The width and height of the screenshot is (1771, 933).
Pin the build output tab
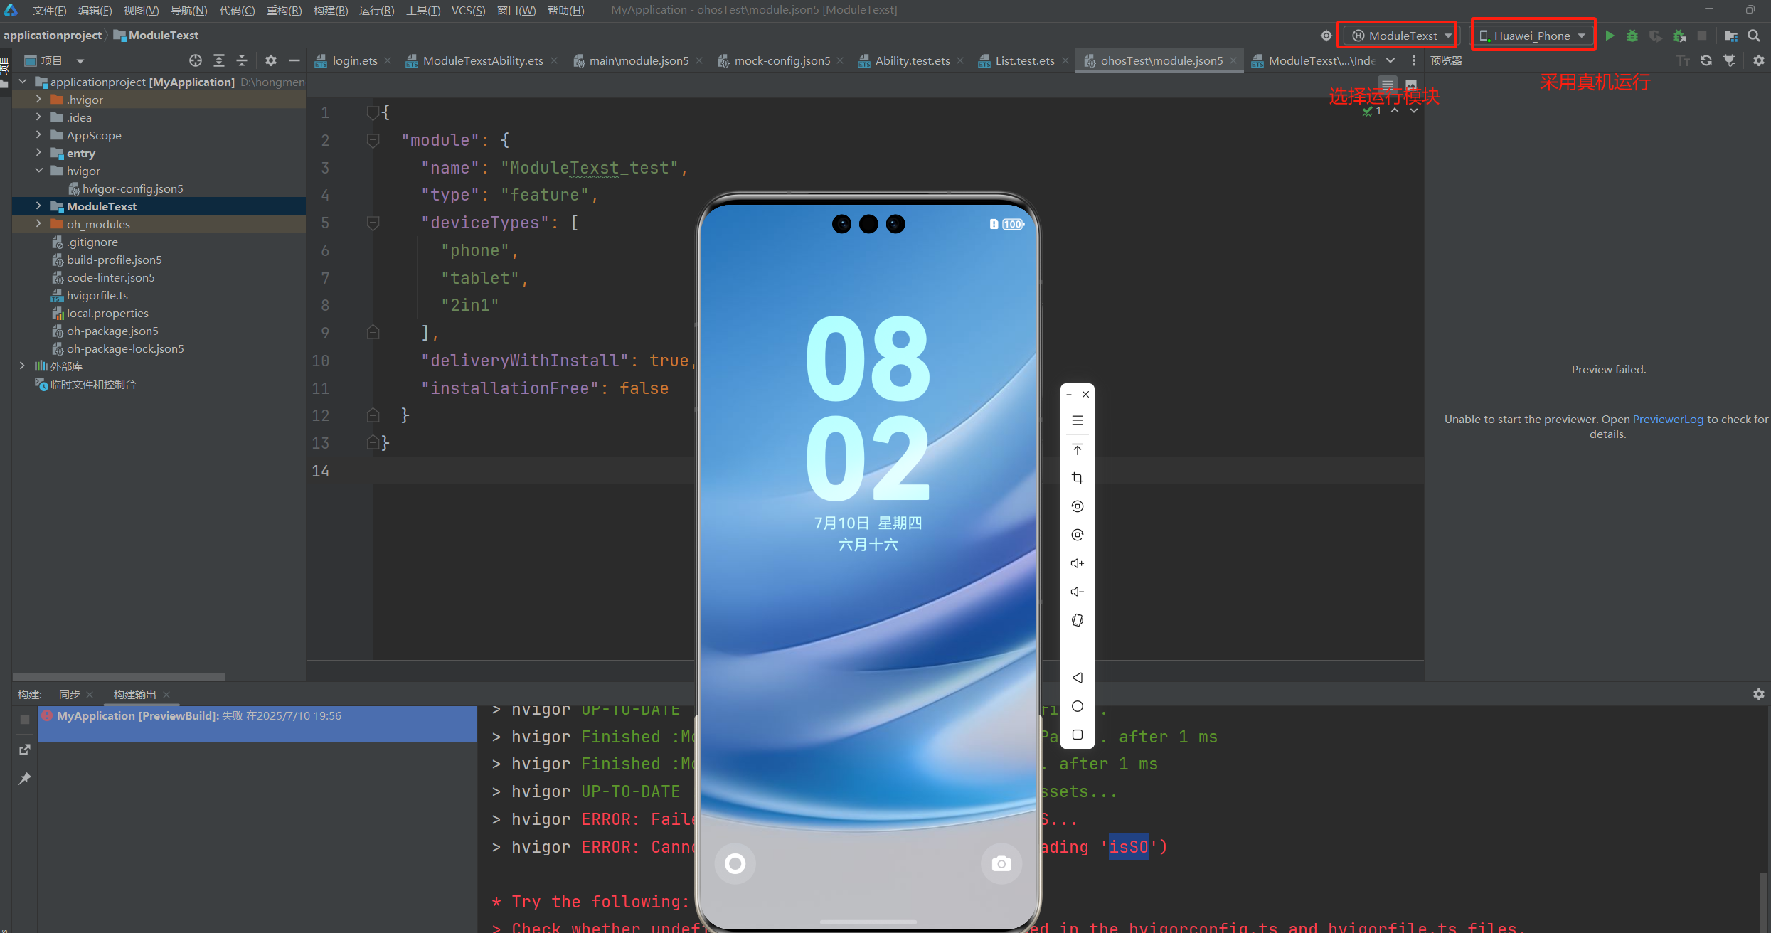(x=25, y=779)
